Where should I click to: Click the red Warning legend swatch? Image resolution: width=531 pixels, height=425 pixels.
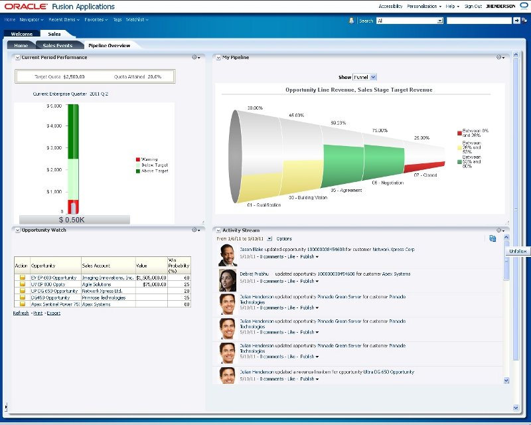[138, 159]
